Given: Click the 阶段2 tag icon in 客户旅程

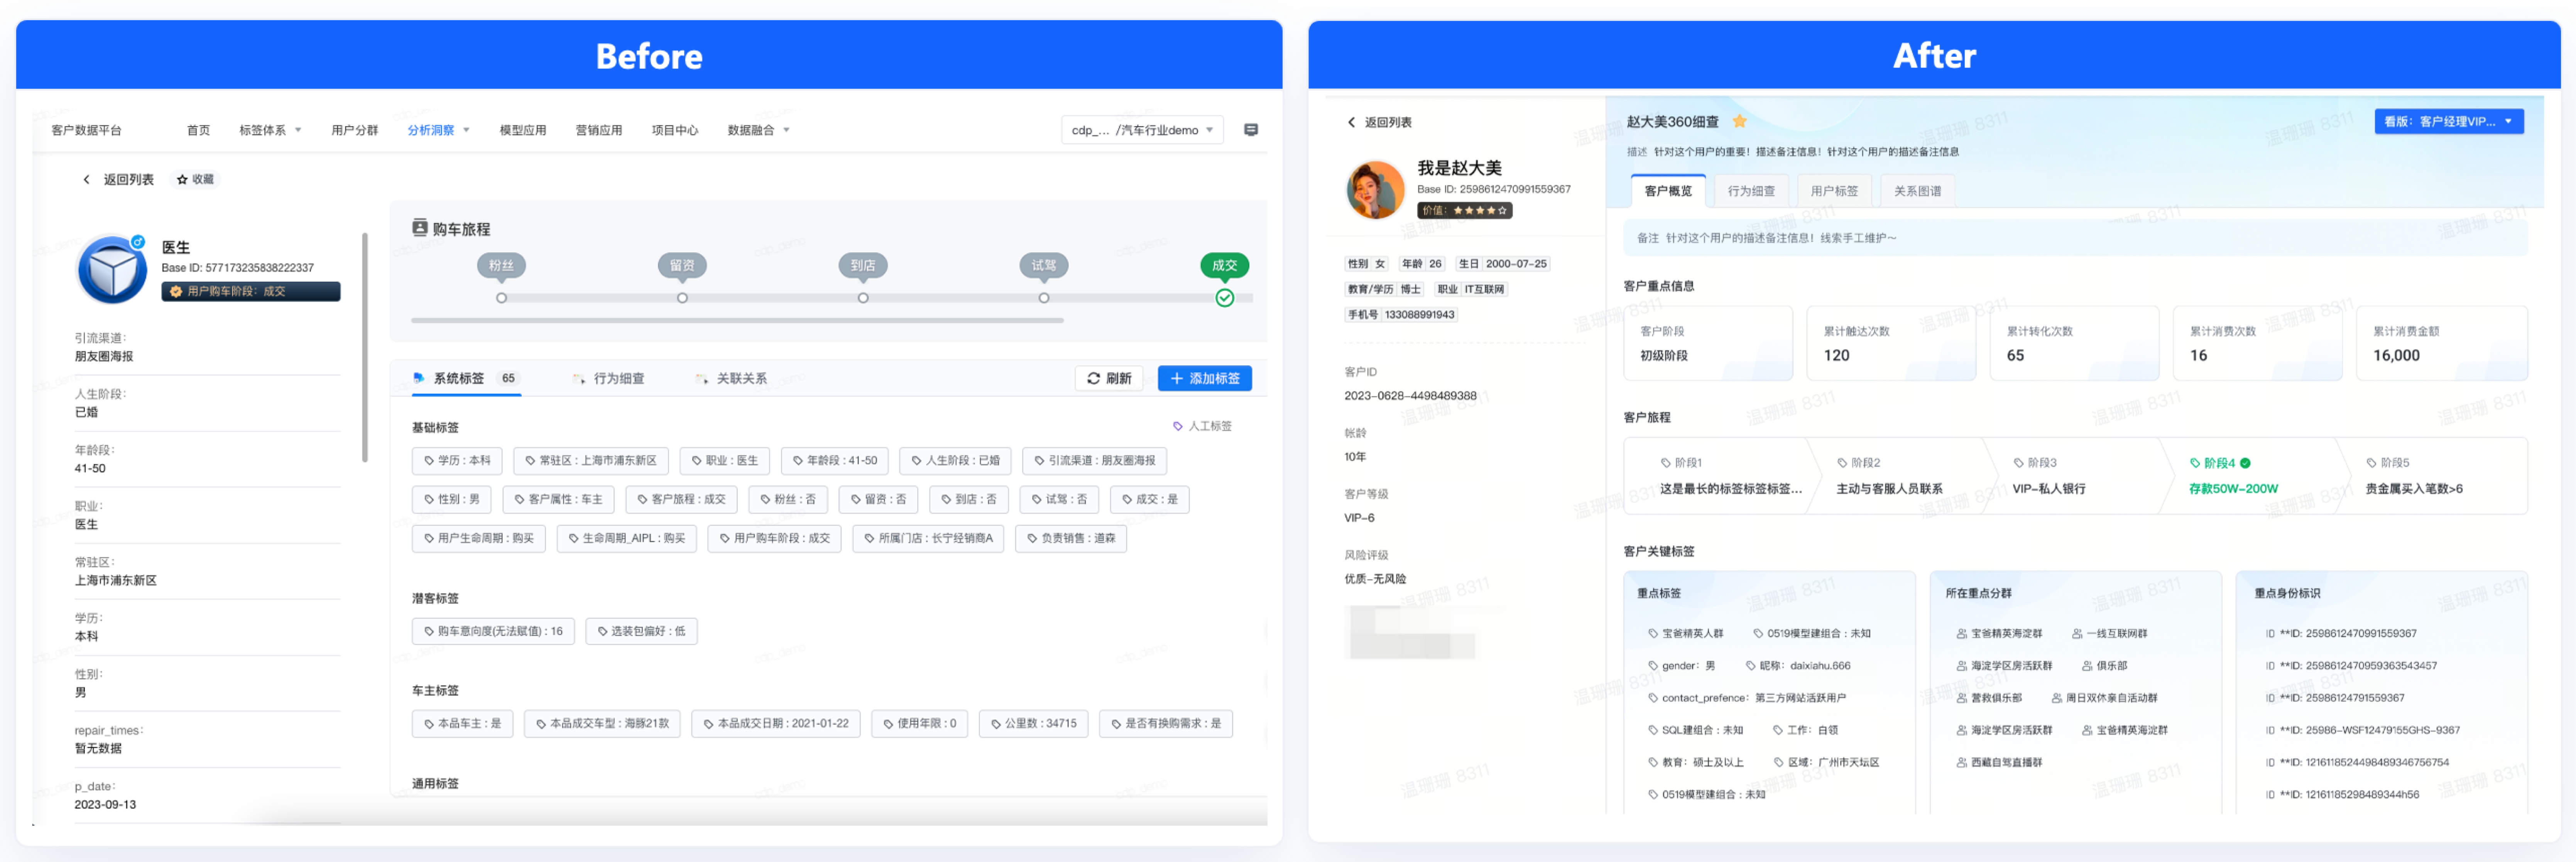Looking at the screenshot, I should 1842,463.
